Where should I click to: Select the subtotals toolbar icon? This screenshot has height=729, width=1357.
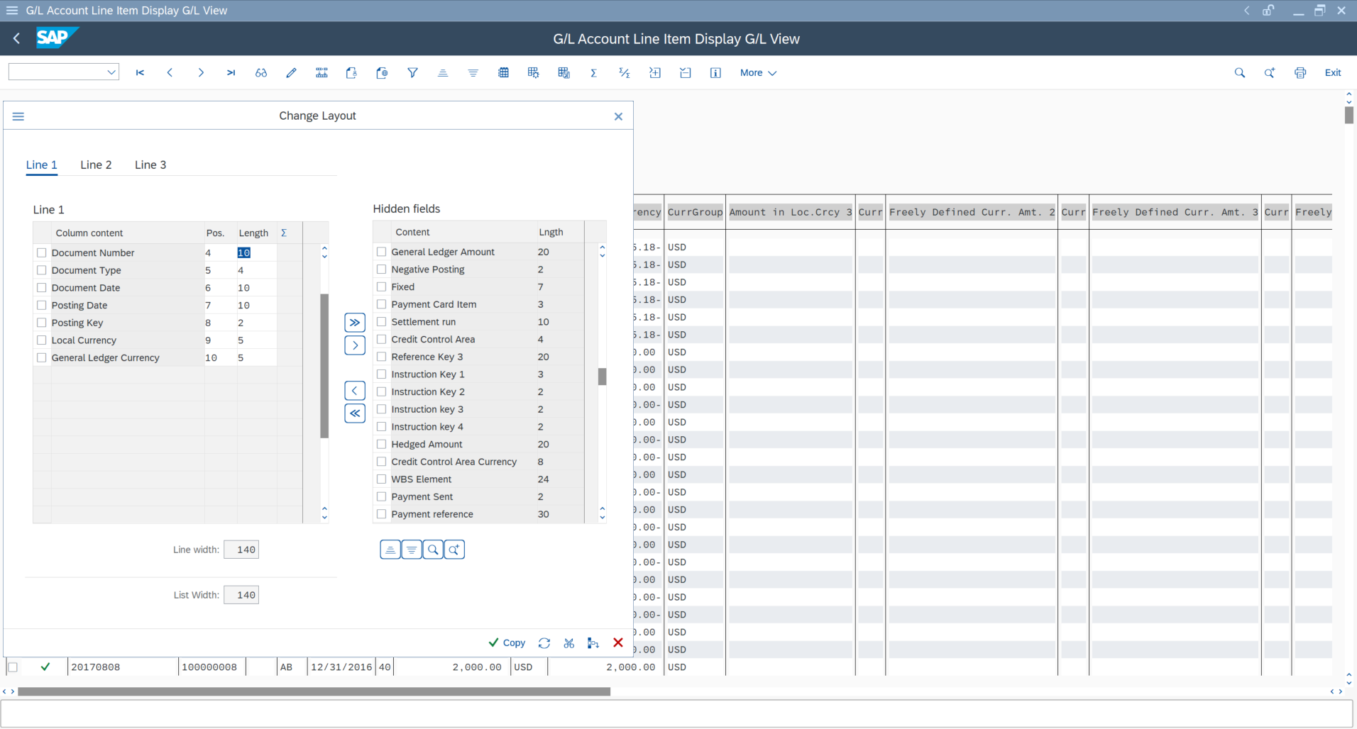(x=624, y=72)
